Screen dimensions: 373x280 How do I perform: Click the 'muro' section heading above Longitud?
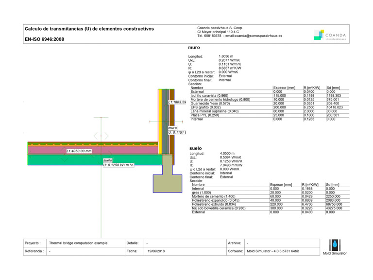194,48
